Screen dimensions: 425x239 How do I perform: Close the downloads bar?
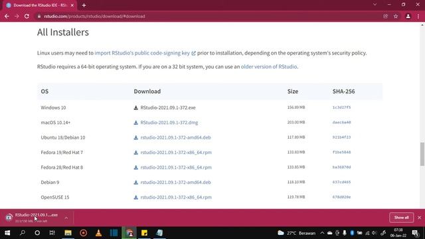(419, 217)
